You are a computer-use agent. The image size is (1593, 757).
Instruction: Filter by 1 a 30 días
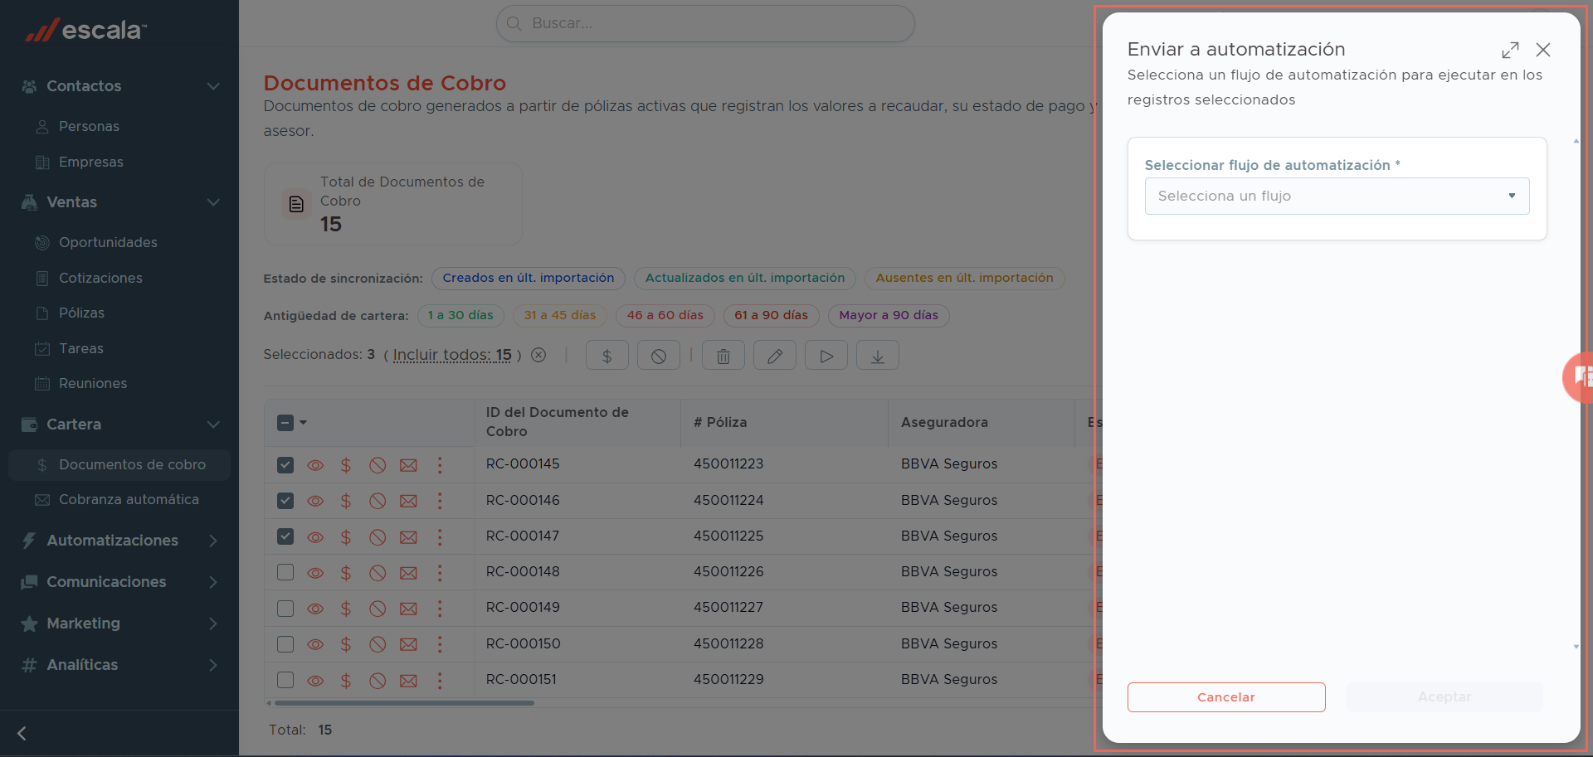pyautogui.click(x=460, y=315)
